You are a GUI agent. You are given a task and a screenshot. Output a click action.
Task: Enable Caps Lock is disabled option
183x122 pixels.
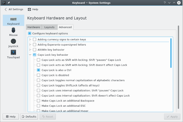pyautogui.click(x=38, y=75)
